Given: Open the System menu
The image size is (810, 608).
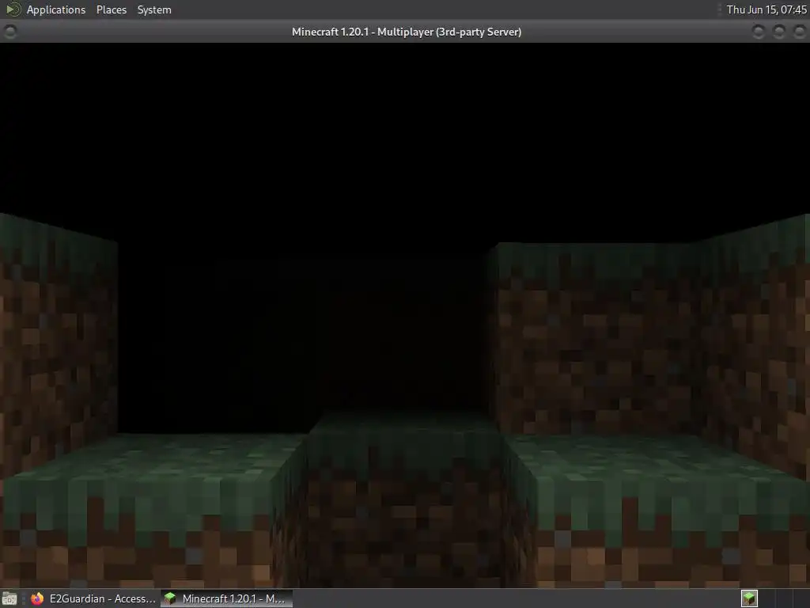Looking at the screenshot, I should pos(154,9).
